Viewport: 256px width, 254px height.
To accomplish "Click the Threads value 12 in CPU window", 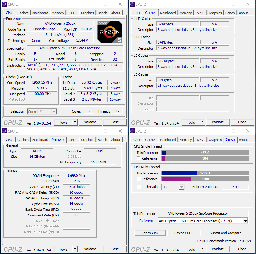I will point(118,111).
